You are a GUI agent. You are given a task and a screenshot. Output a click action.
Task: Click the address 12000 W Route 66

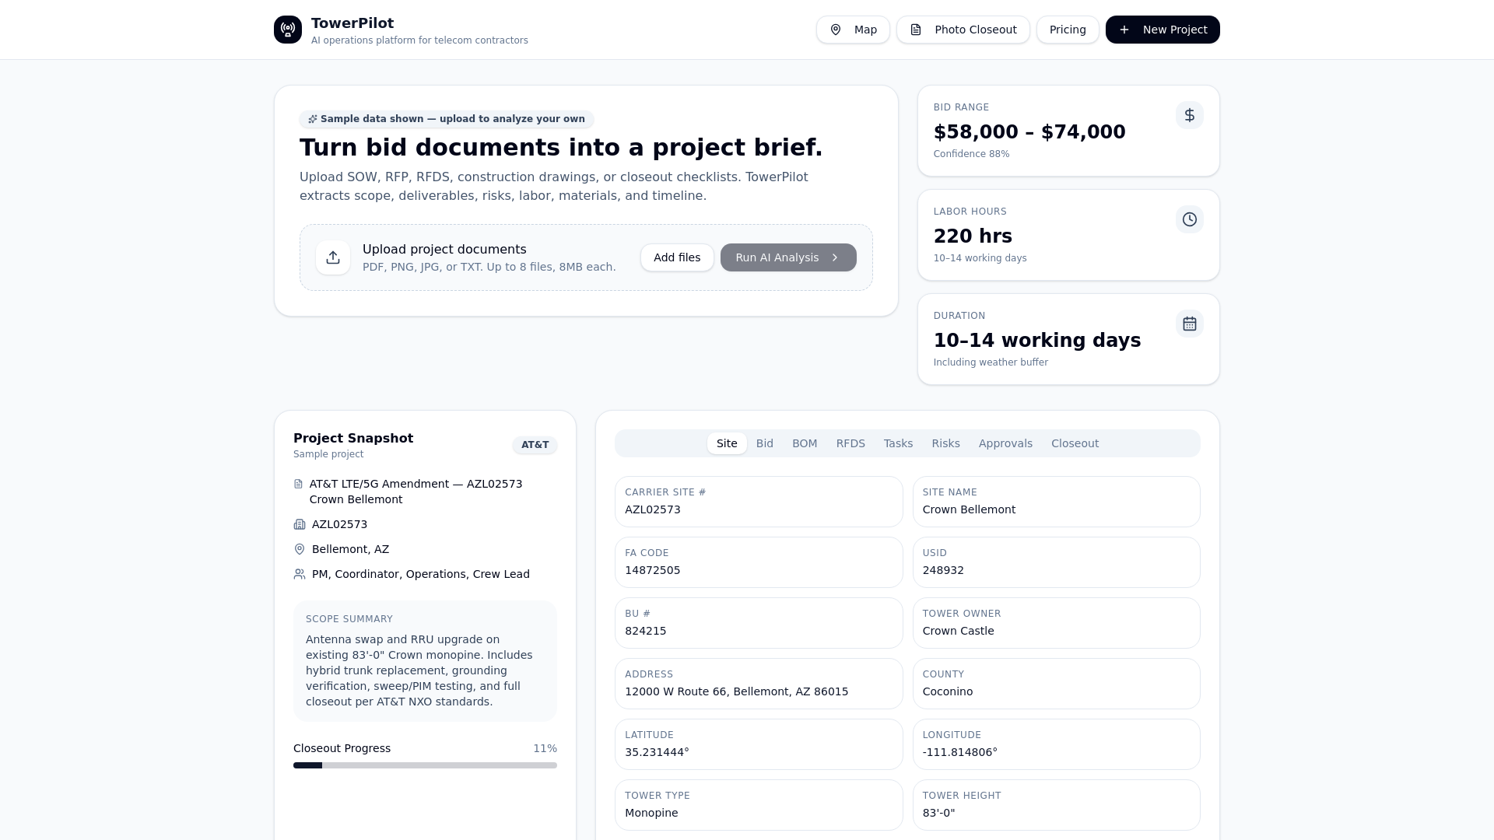pos(736,691)
